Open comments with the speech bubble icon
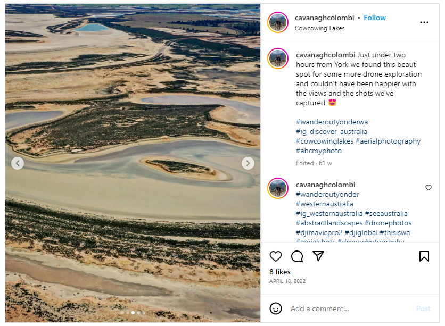The image size is (445, 326). (297, 256)
